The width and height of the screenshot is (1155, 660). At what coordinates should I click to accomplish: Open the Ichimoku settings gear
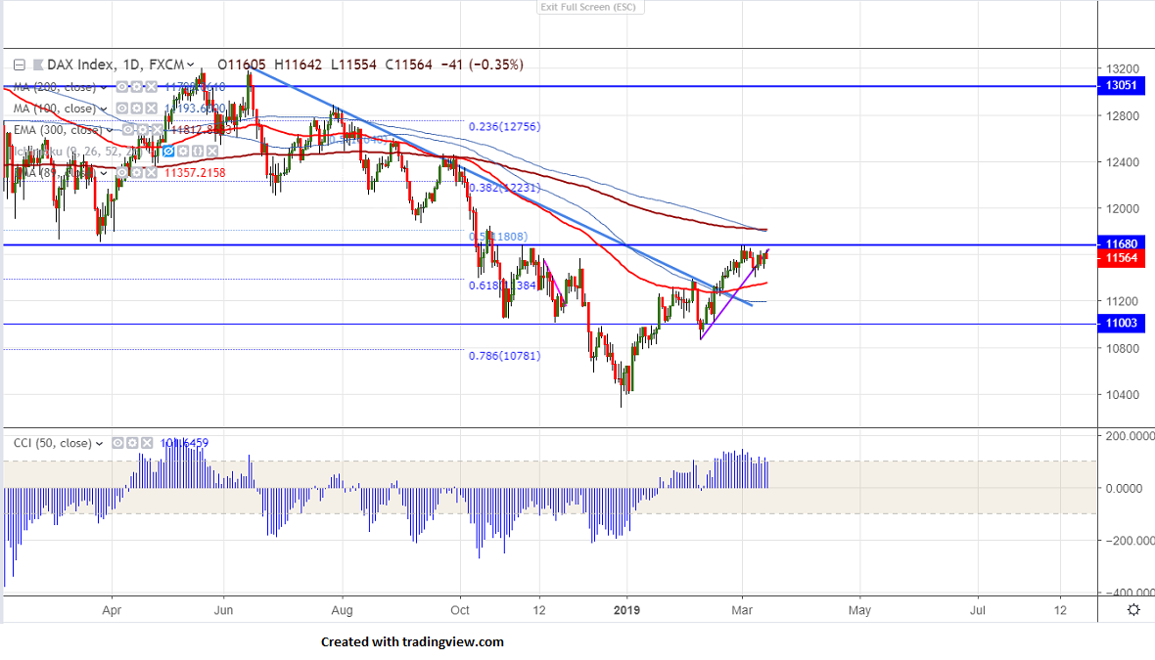tap(183, 151)
